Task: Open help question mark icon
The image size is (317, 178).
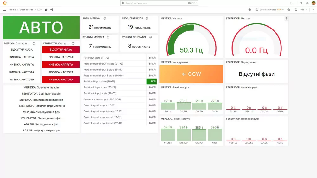Action: pos(301,3)
